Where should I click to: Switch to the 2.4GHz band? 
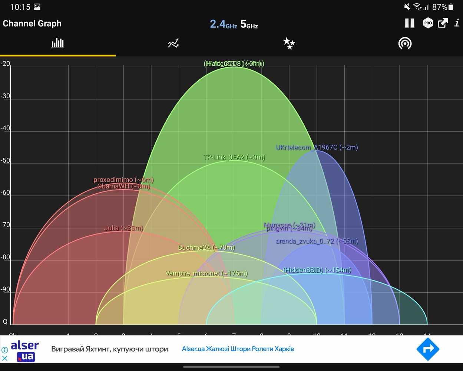click(x=223, y=24)
